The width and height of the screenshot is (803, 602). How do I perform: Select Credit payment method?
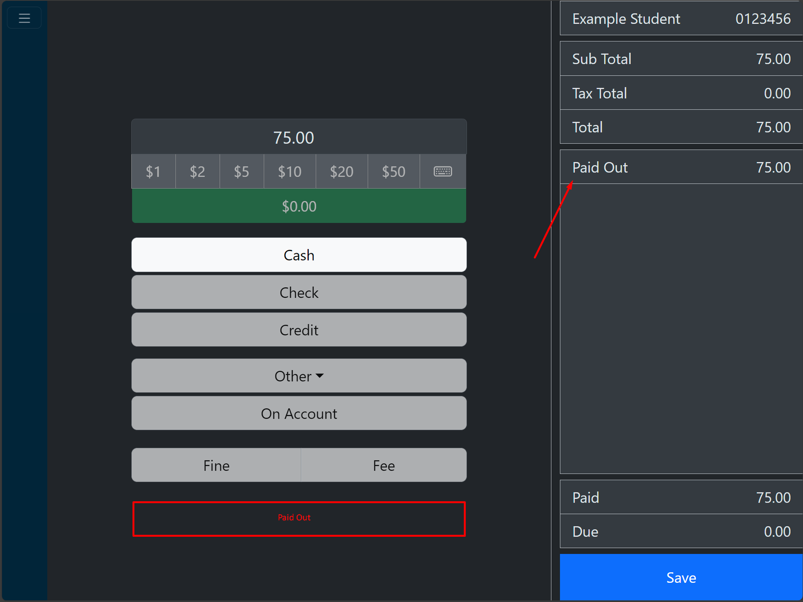click(299, 330)
